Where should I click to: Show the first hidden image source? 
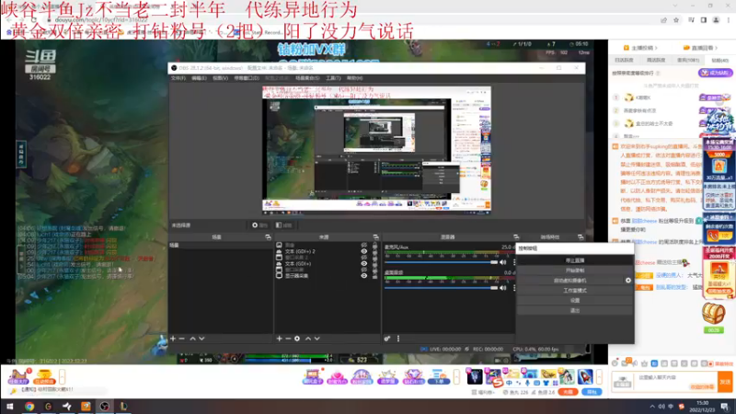tap(363, 245)
